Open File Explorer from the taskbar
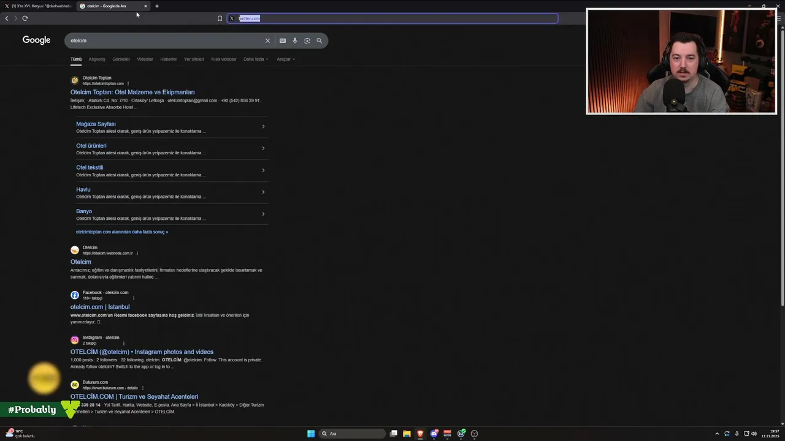The width and height of the screenshot is (785, 441). [407, 434]
